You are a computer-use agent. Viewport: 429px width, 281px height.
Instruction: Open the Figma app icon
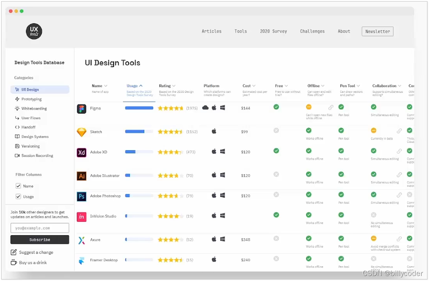click(81, 109)
